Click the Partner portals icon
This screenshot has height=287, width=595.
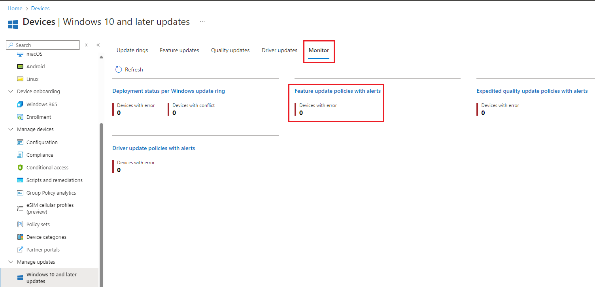click(20, 249)
